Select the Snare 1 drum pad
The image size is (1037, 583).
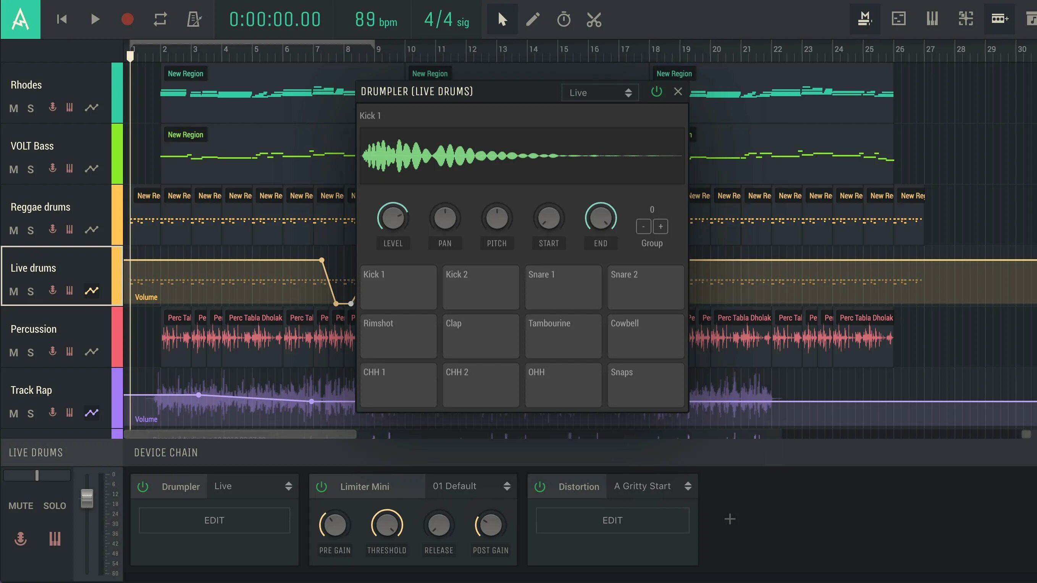[563, 287]
